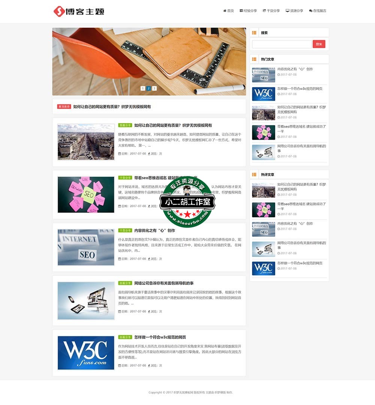Viewport: 375px width, 405px height.
Task: Open 在线留言 message page
Action: click(x=318, y=11)
